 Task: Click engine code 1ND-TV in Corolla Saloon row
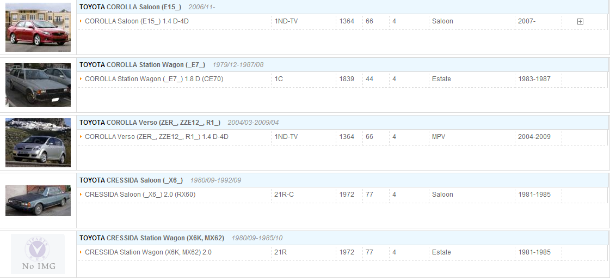(x=286, y=21)
